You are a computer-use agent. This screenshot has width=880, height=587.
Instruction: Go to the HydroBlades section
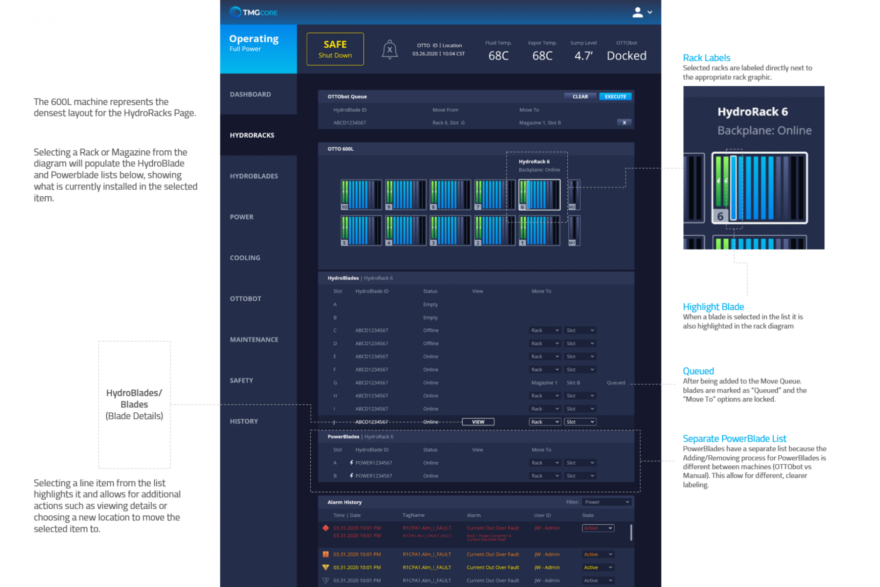258,176
